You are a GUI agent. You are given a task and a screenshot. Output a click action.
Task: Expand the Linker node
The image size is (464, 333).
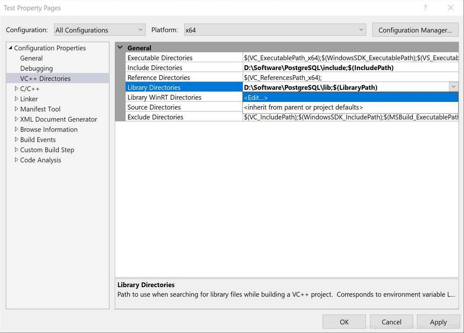tap(16, 99)
